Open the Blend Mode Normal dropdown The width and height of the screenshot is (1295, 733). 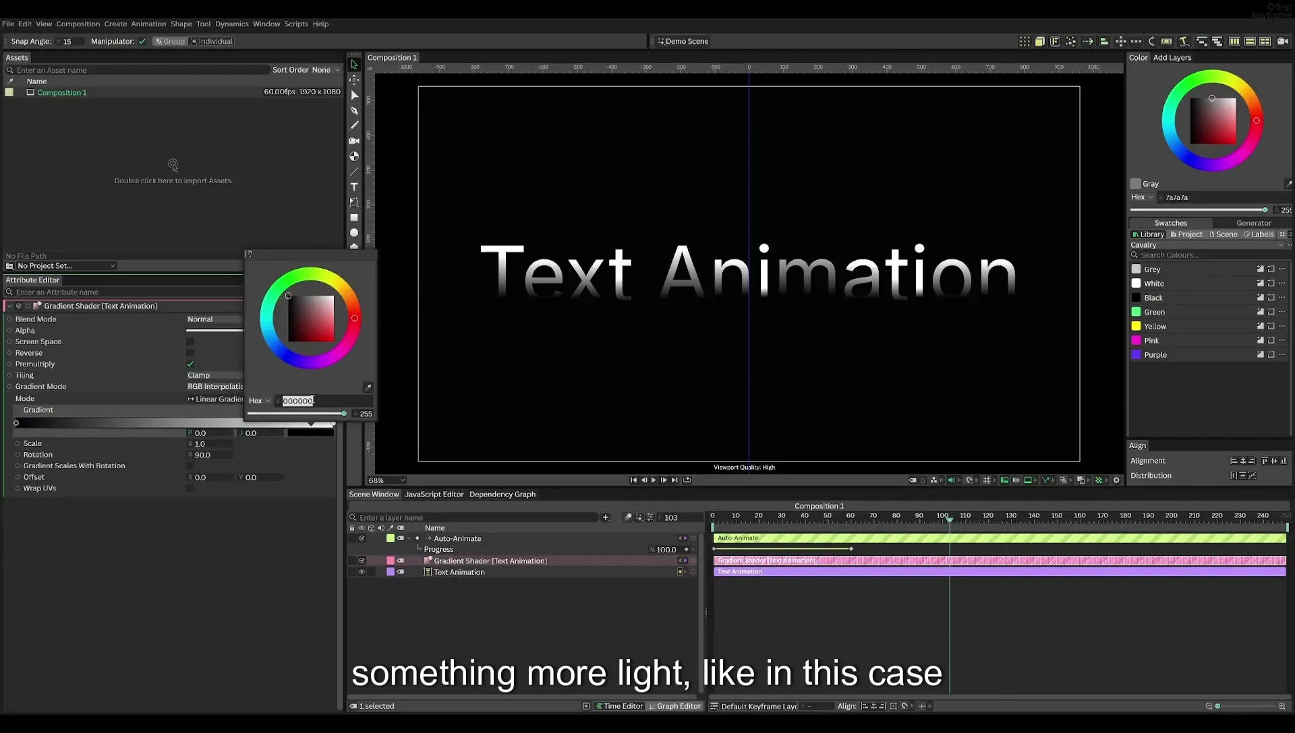tap(214, 319)
